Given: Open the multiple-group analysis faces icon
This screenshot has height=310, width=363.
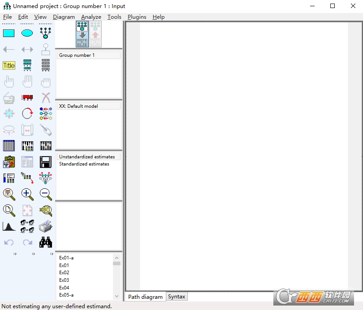Looking at the screenshot, I should click(x=27, y=226).
